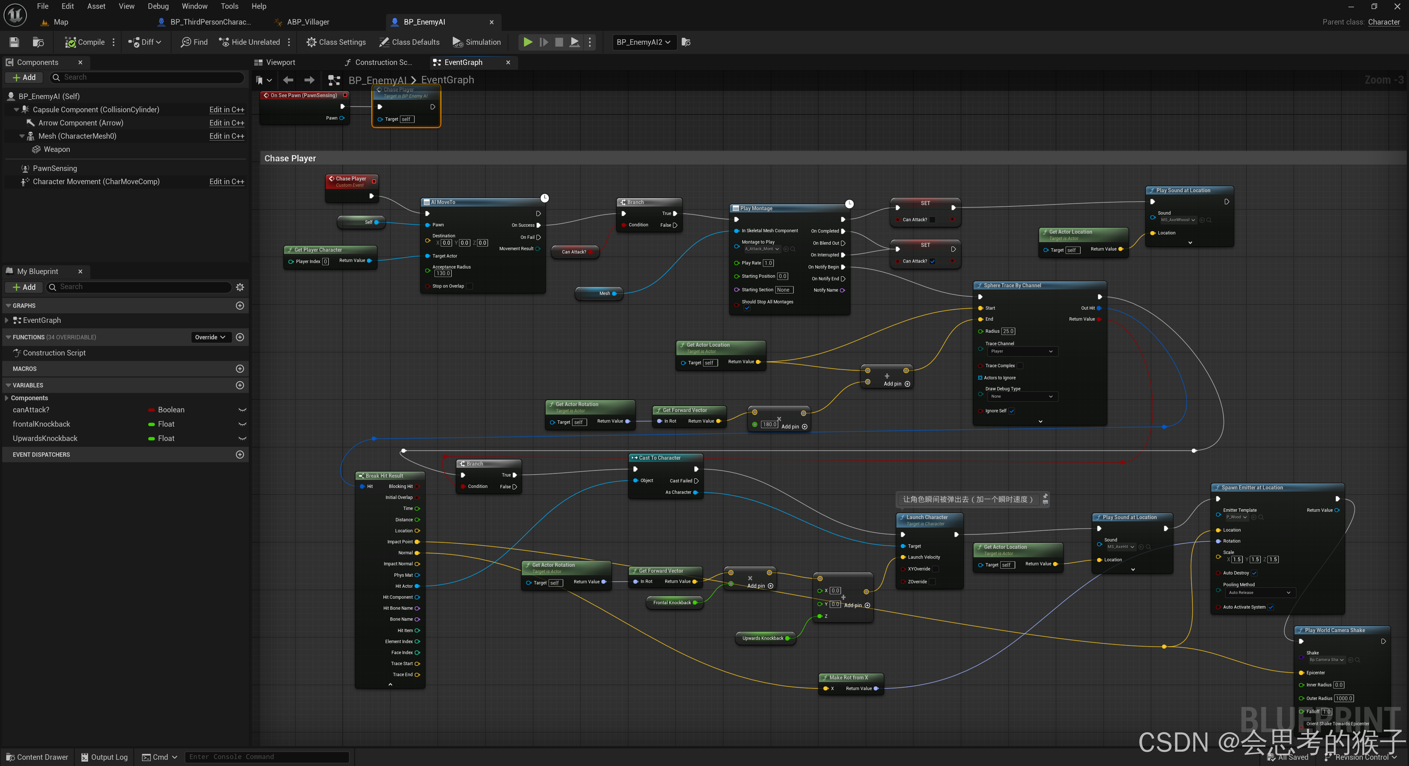Toggle Auto Destroy checkbox on Spawn Emitter
Screen dimensions: 1409x766
(1254, 573)
